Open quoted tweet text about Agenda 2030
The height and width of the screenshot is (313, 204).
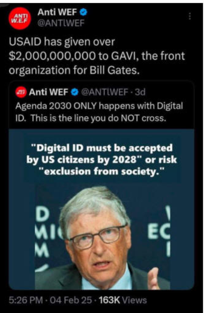[x=99, y=112]
